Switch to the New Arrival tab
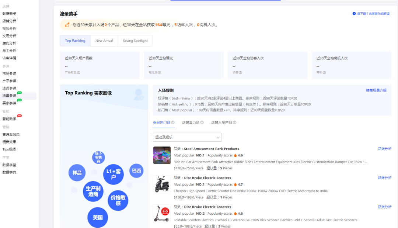This screenshot has height=228, width=398. pos(104,41)
